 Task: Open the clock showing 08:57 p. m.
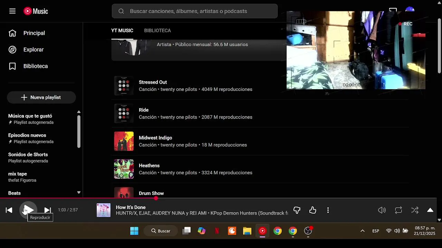click(425, 231)
